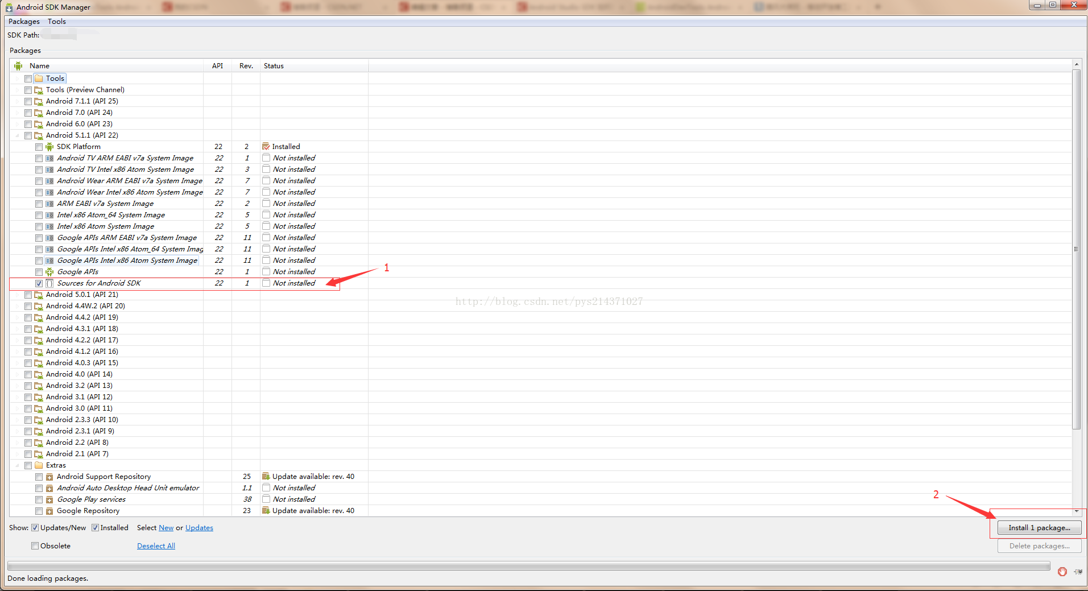Click the scrollbar down arrow of package list

click(x=1076, y=511)
